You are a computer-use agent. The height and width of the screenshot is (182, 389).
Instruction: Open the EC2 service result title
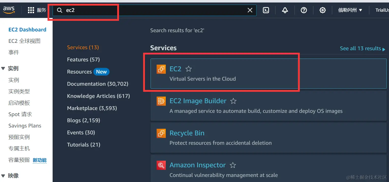click(x=175, y=69)
